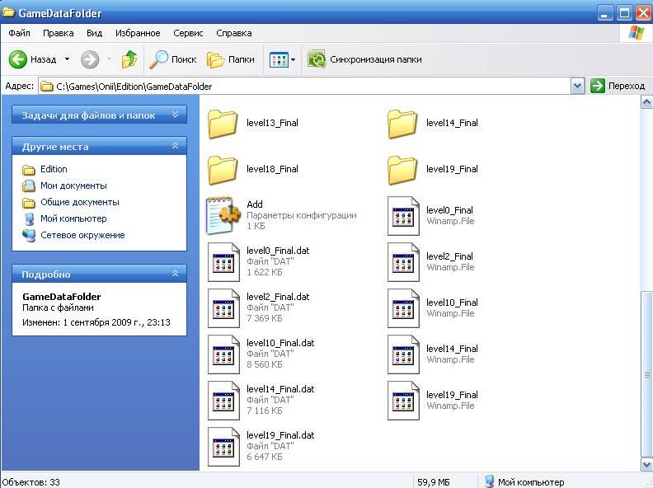Collapse the Other Places (Другие места) panel
The image size is (653, 488).
coord(175,147)
